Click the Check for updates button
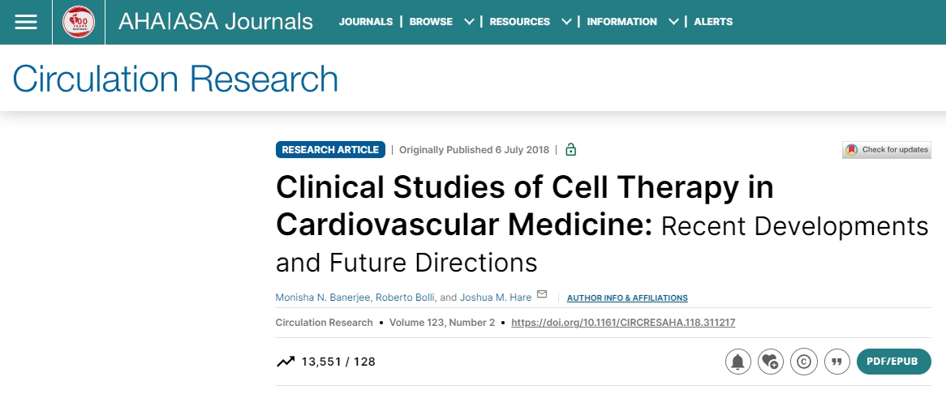 [886, 150]
